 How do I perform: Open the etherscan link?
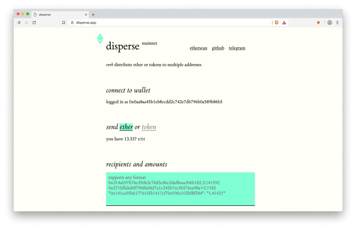(x=198, y=48)
